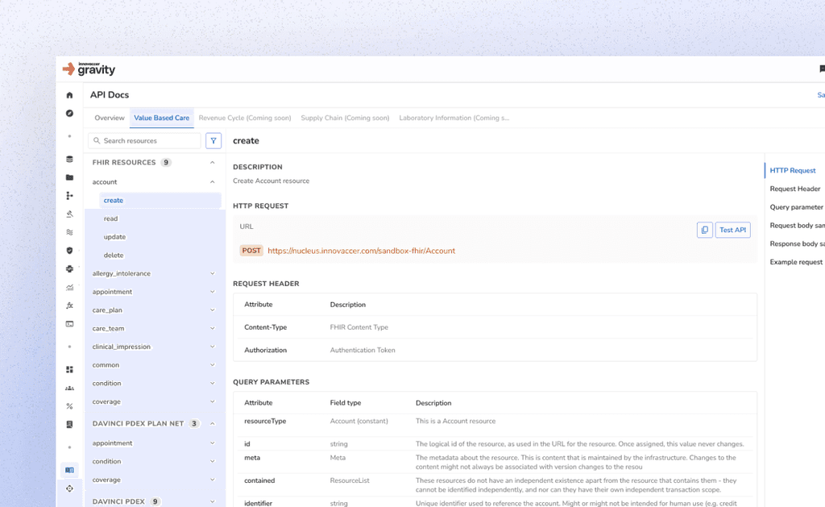The height and width of the screenshot is (507, 825).
Task: Select Laboratory Information tab
Action: pyautogui.click(x=454, y=118)
